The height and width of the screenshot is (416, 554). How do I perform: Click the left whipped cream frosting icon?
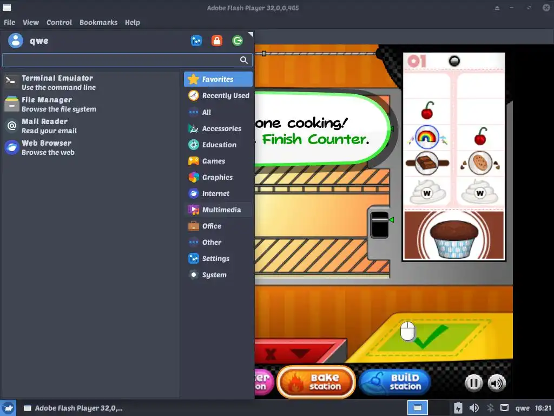(x=427, y=192)
